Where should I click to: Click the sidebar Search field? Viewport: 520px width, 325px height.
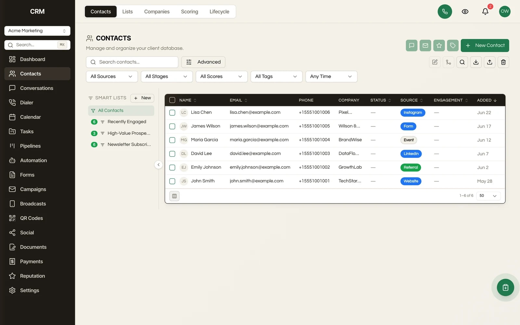[x=37, y=45]
